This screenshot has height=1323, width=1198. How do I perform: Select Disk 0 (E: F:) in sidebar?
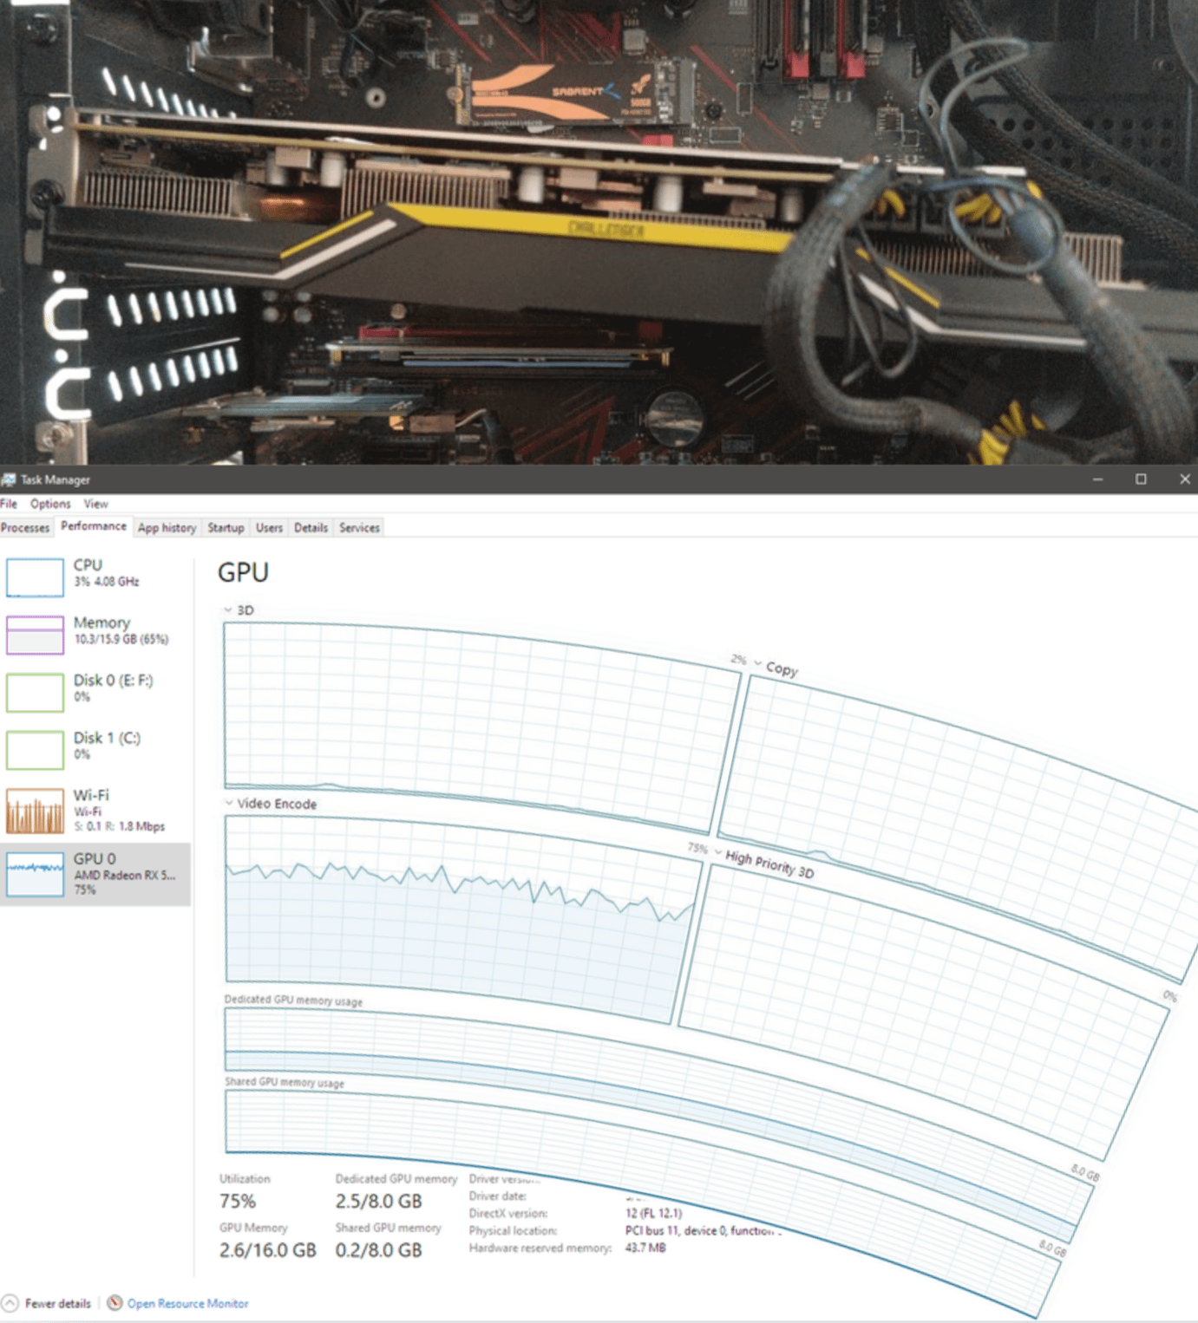pyautogui.click(x=95, y=692)
